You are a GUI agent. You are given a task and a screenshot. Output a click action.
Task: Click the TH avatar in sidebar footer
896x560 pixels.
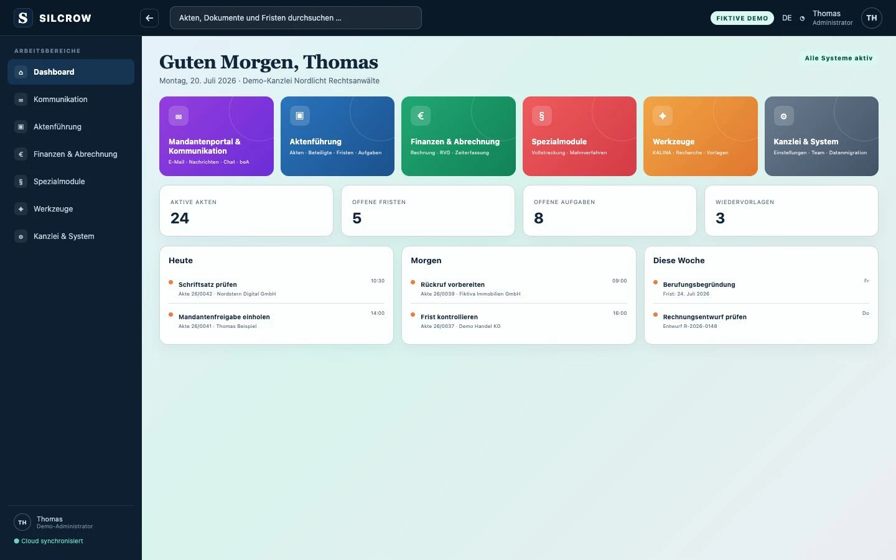pyautogui.click(x=22, y=523)
